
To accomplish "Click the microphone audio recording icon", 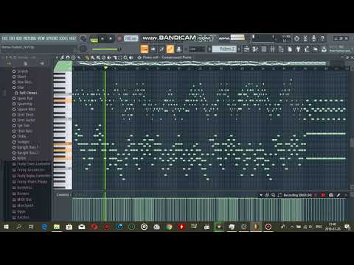I will point(314,38).
